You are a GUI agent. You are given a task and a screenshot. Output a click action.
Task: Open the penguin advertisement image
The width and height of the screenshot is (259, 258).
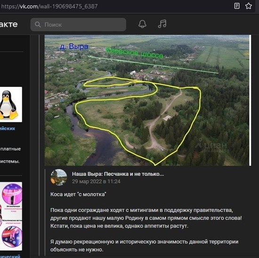coord(11,104)
